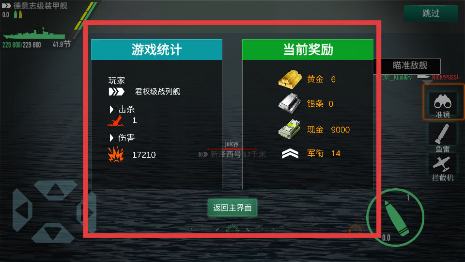Click the 返回主界面 button
This screenshot has width=465, height=262.
pos(232,208)
